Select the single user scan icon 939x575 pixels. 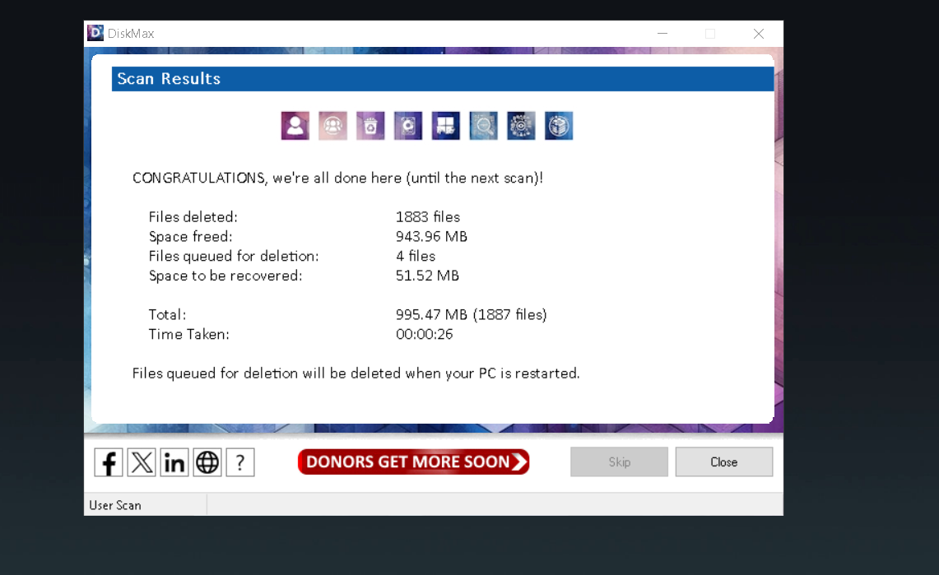(295, 126)
